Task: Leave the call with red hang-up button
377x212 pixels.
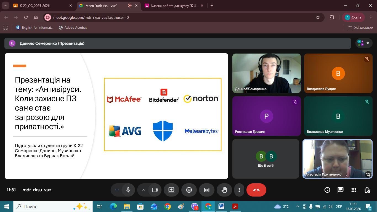Action: pos(256,190)
